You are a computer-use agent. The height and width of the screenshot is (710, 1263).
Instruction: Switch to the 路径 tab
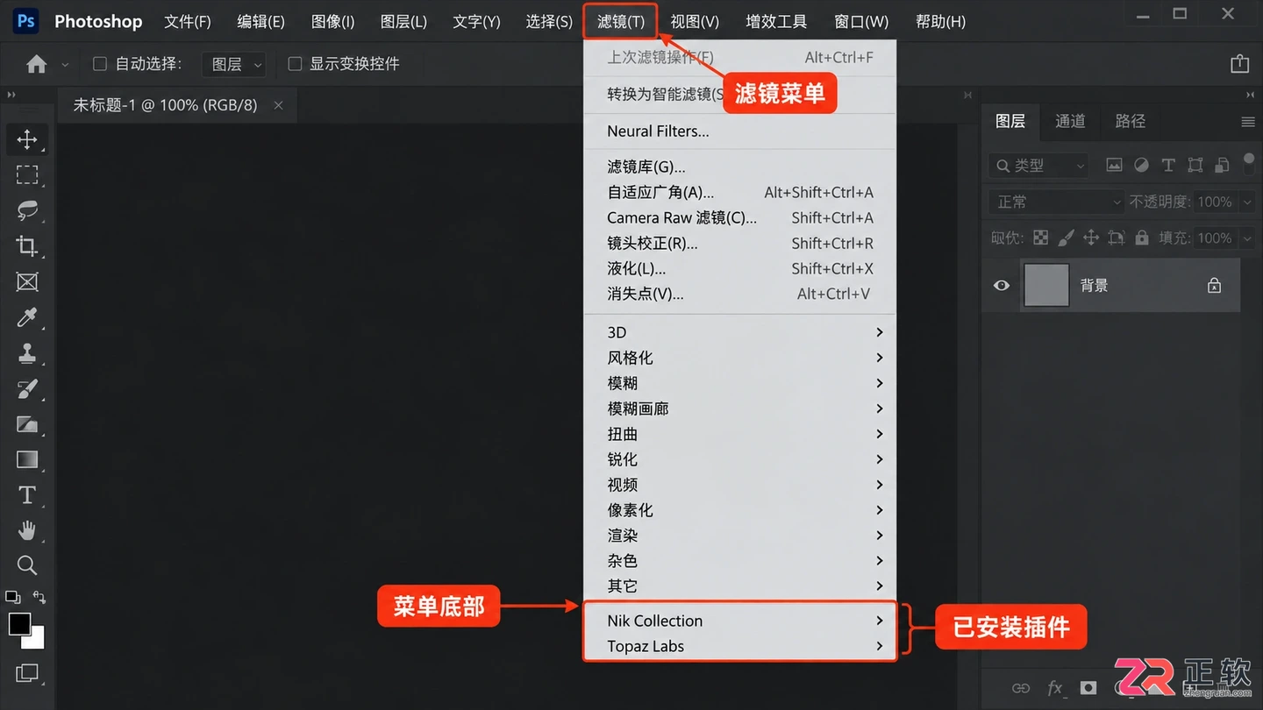(1130, 121)
